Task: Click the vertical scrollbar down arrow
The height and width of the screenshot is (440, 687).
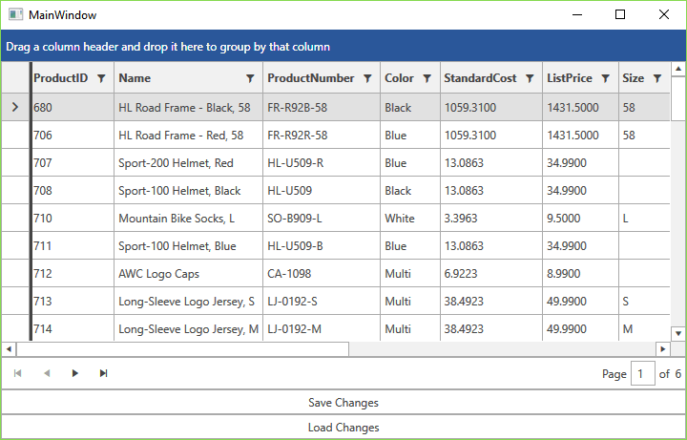Action: click(678, 333)
